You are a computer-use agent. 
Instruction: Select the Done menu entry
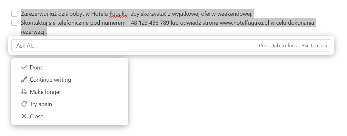[69, 67]
